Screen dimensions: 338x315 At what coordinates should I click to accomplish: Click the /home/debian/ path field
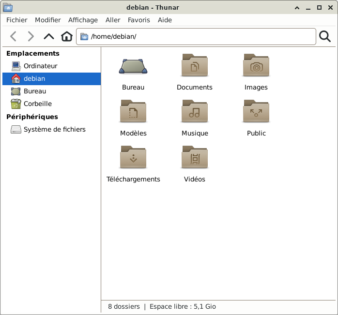pos(196,36)
